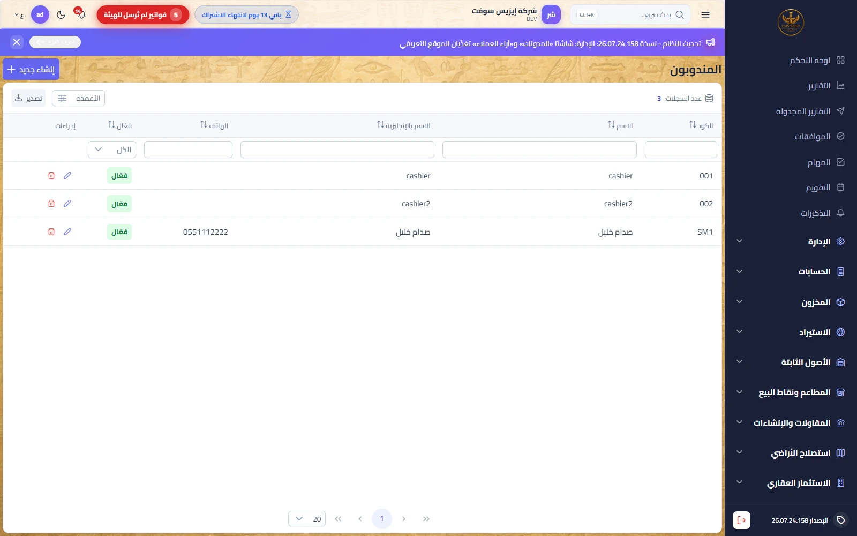Delete the cashier2 row with trash icon
Viewport: 857px width, 536px height.
pyautogui.click(x=51, y=204)
